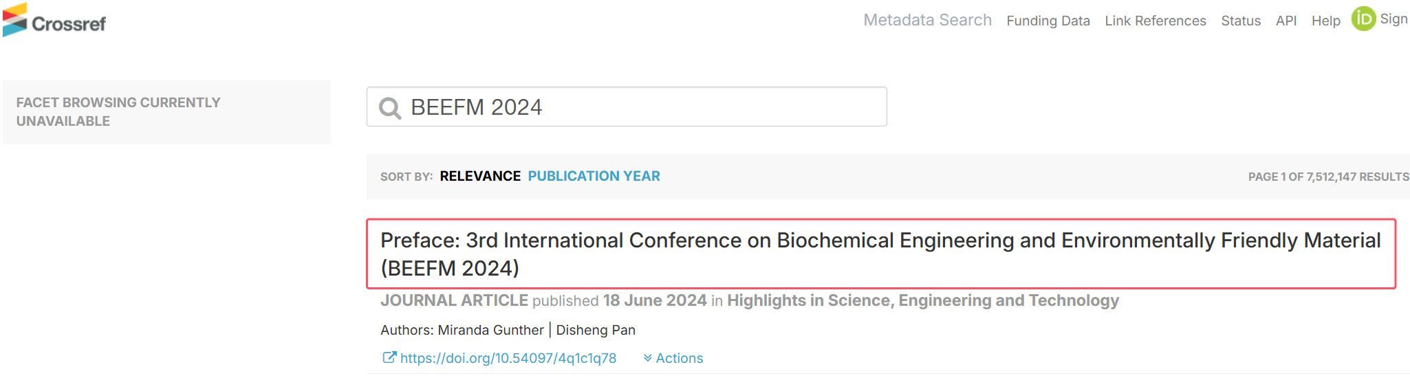The image size is (1410, 378).
Task: Click the Crossref wordmark text
Action: (x=69, y=24)
